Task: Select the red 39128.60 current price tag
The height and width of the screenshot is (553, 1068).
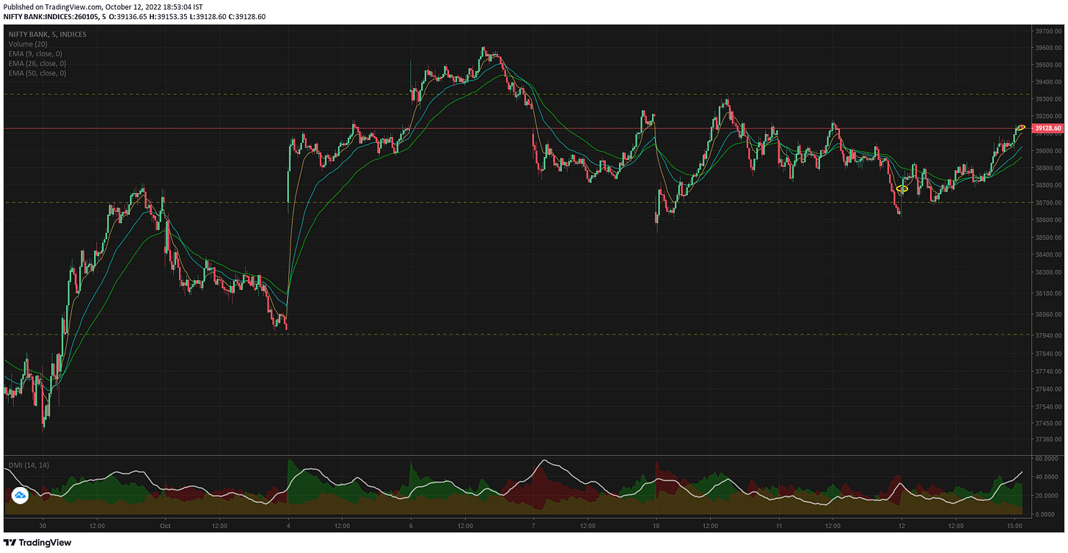Action: click(1047, 128)
